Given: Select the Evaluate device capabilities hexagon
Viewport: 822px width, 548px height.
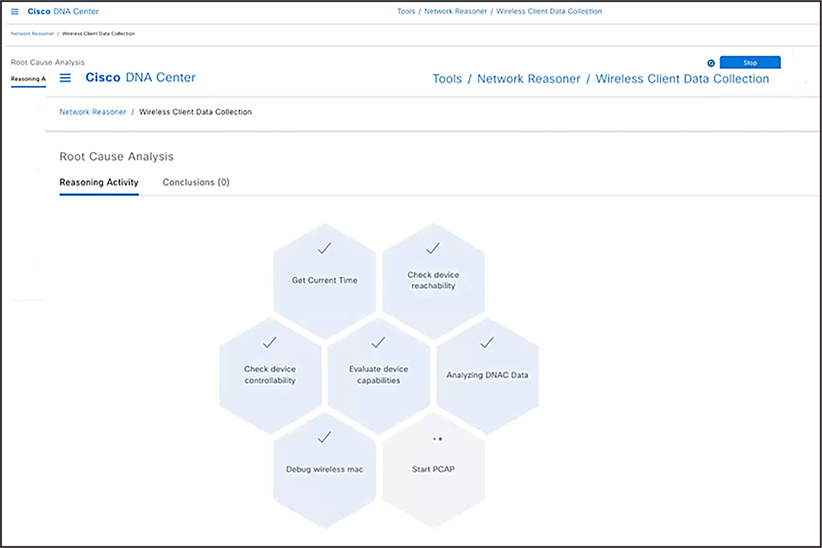Looking at the screenshot, I should [x=379, y=375].
